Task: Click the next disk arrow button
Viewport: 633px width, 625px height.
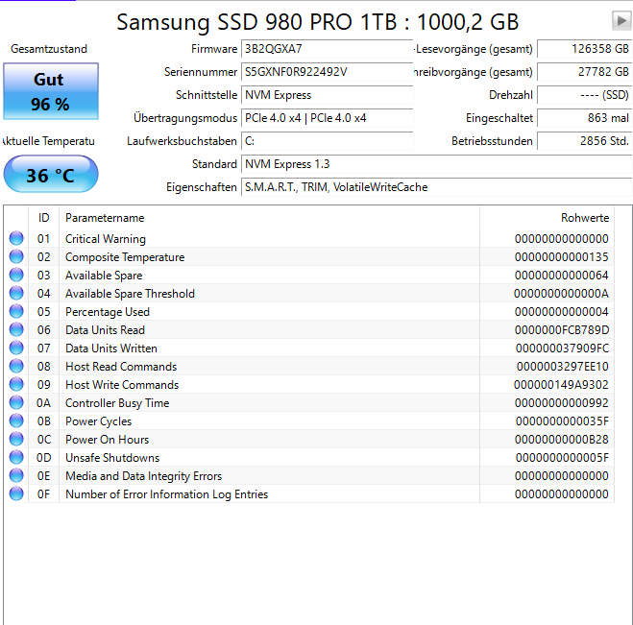Action: pos(621,20)
